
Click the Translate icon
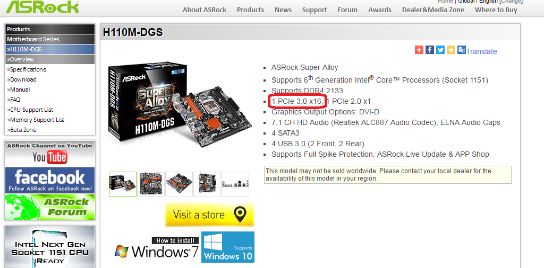tap(462, 50)
